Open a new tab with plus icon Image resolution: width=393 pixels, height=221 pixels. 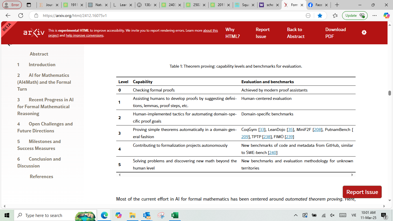tap(337, 5)
